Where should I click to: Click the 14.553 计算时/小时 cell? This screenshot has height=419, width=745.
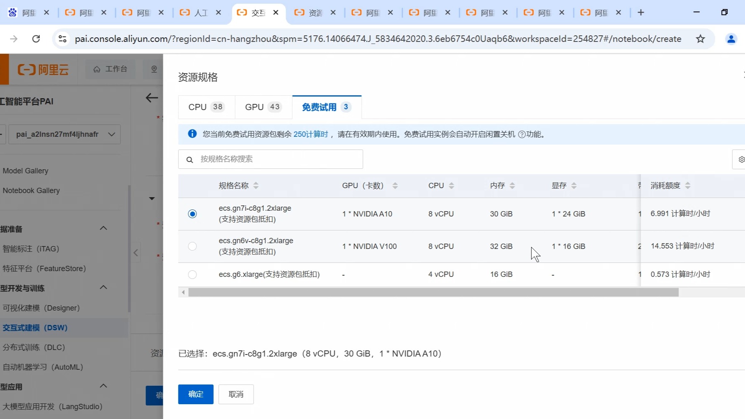click(682, 246)
